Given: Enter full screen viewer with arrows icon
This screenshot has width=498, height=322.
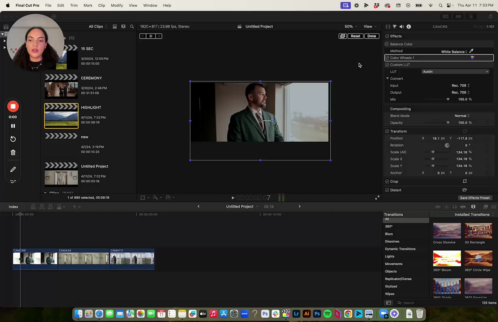Looking at the screenshot, I should click(x=377, y=198).
